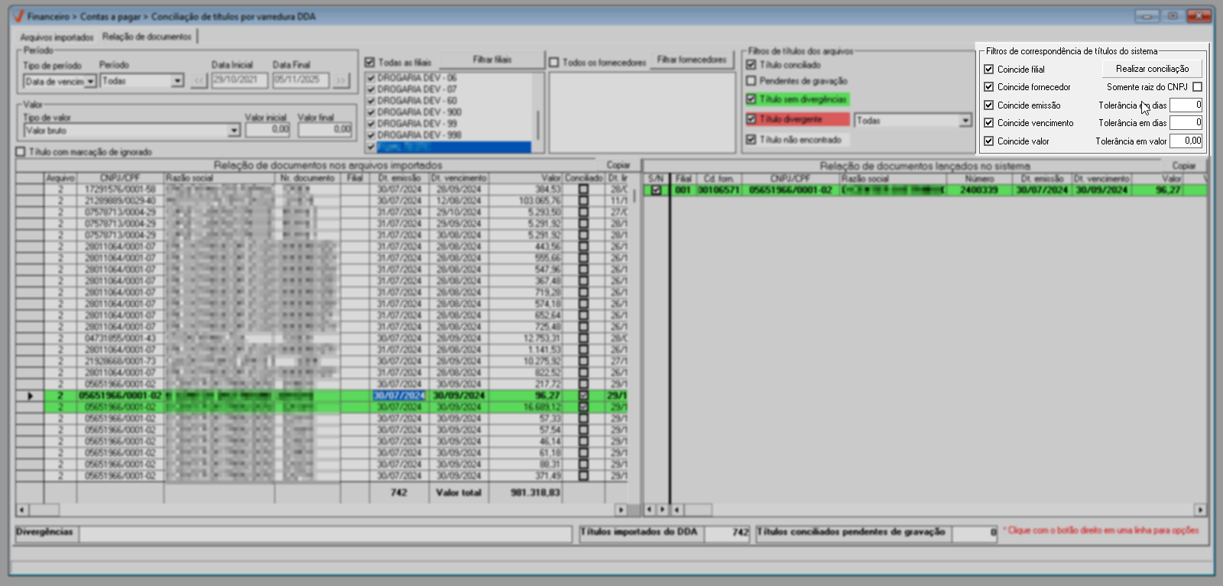This screenshot has height=586, width=1223.
Task: Switch to Arquivos importados tab
Action: [x=57, y=37]
